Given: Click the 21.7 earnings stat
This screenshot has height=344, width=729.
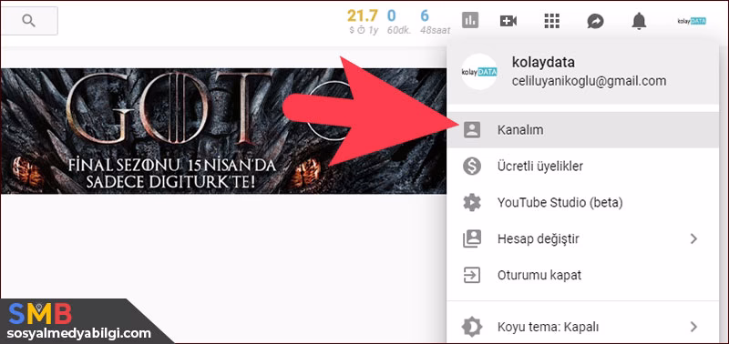Looking at the screenshot, I should [363, 21].
